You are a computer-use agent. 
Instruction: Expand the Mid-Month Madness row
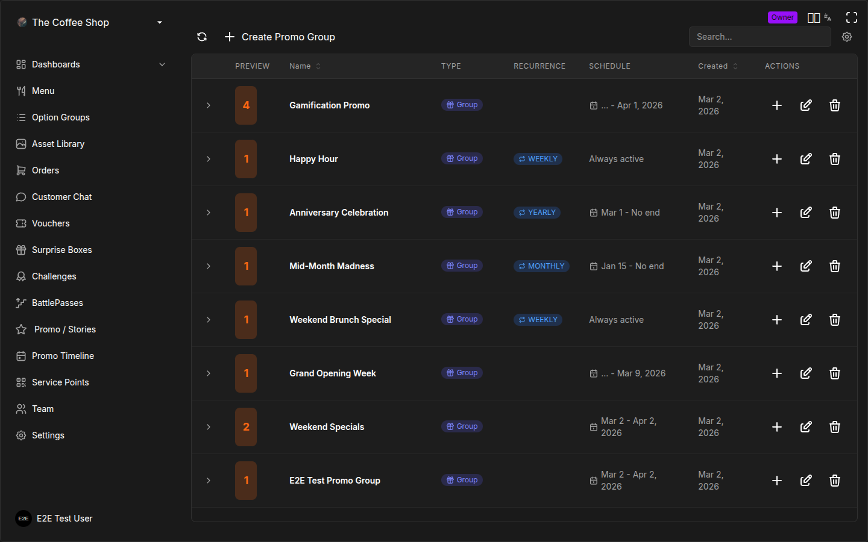pyautogui.click(x=209, y=266)
